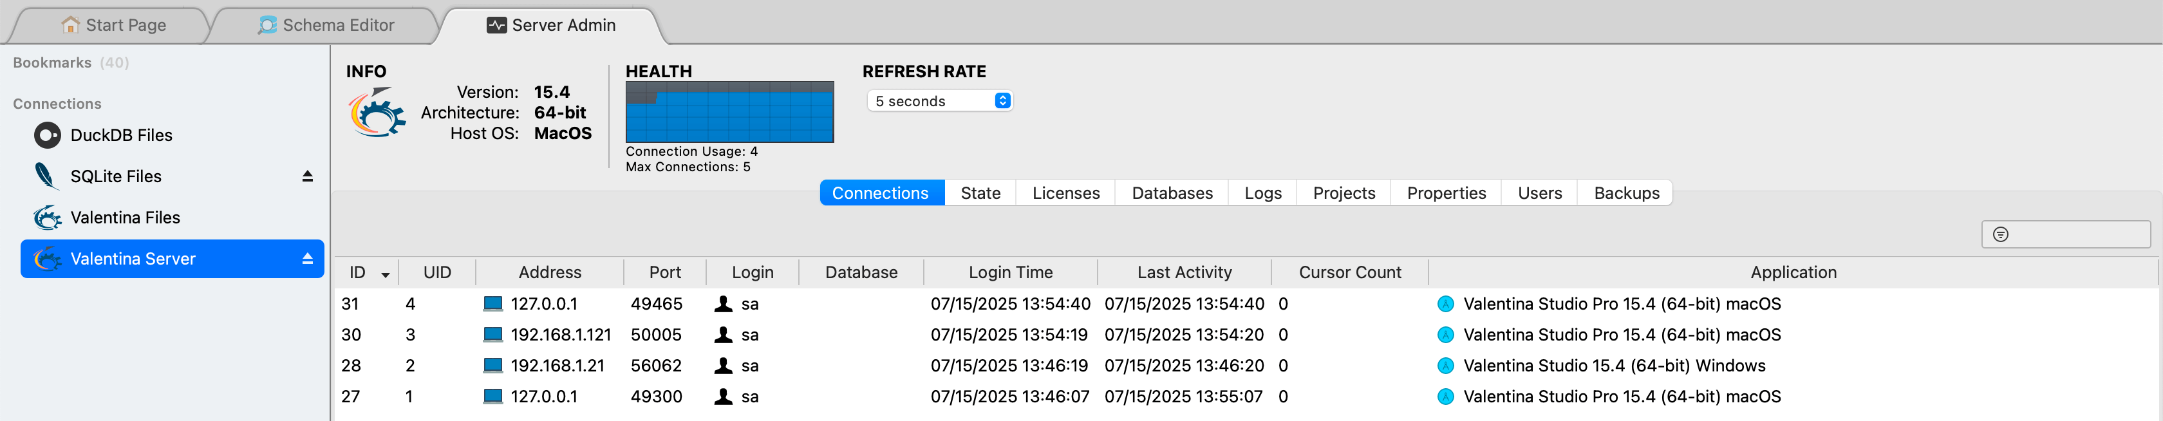
Task: Click the computer icon for address 192.168.1.121
Action: 493,335
